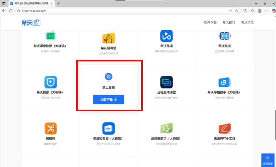The image size is (276, 167).
Task: Click the 希沃课堂助手 app icon
Action: pos(51,36)
